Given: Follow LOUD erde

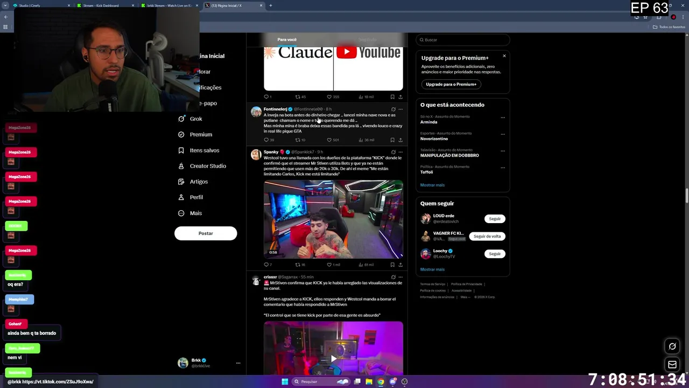Looking at the screenshot, I should pyautogui.click(x=495, y=219).
